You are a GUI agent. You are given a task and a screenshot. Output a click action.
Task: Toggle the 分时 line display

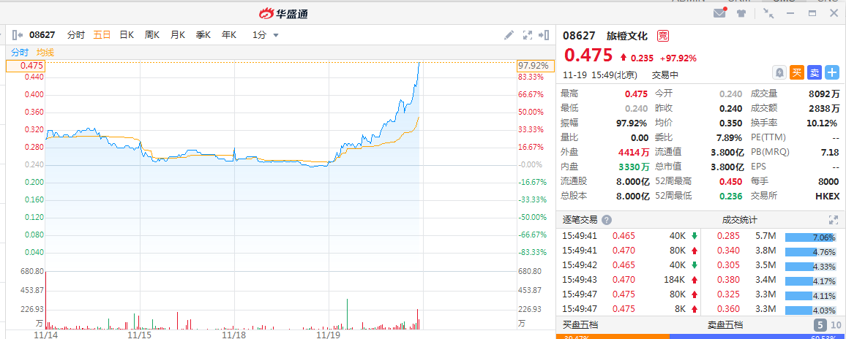pyautogui.click(x=20, y=53)
